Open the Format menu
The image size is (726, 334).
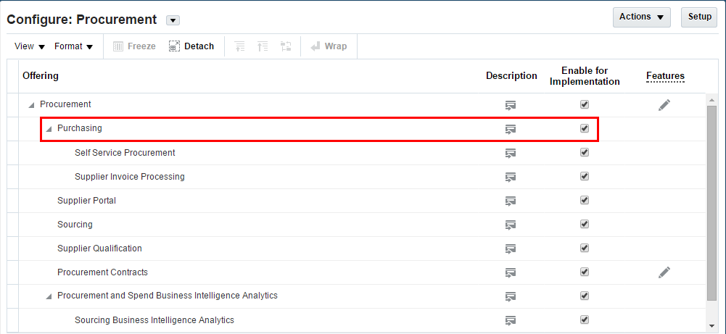coord(73,46)
